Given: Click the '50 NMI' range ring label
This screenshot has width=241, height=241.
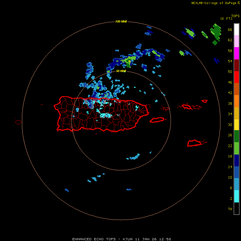Looking at the screenshot, I should point(121,71).
